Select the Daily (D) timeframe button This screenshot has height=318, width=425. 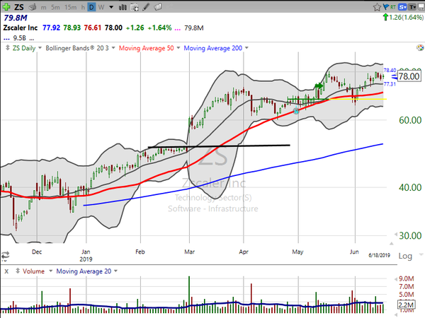(x=91, y=7)
